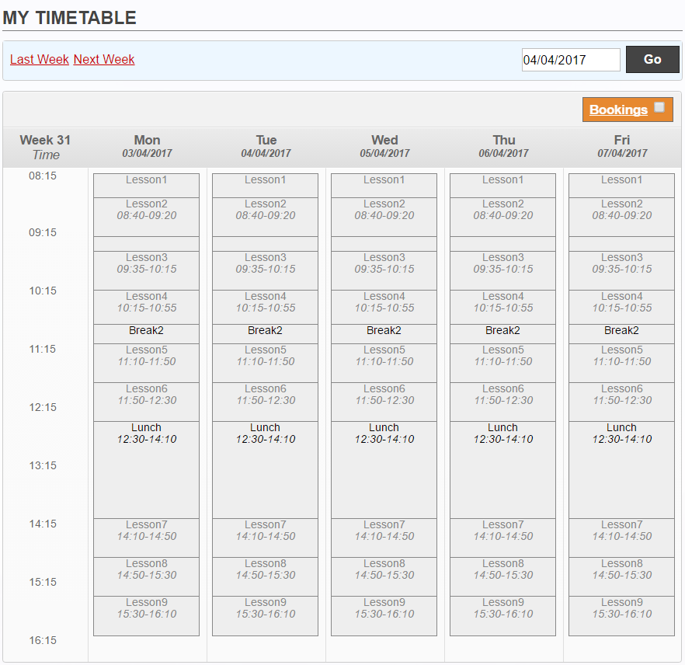
Task: Select Friday Lesson5 11:10-11:50 slot
Action: 621,363
